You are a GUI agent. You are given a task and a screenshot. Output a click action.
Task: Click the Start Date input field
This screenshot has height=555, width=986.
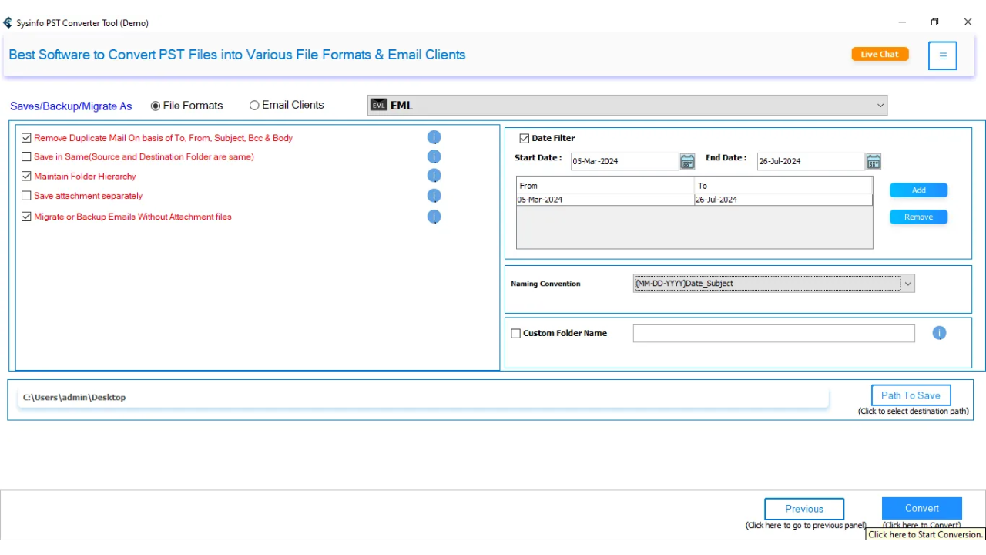coord(625,161)
